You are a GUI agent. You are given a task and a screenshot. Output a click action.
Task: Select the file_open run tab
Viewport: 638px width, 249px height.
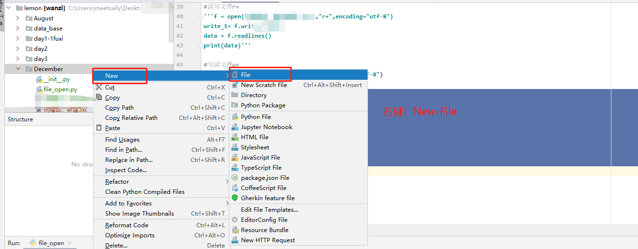coord(51,243)
